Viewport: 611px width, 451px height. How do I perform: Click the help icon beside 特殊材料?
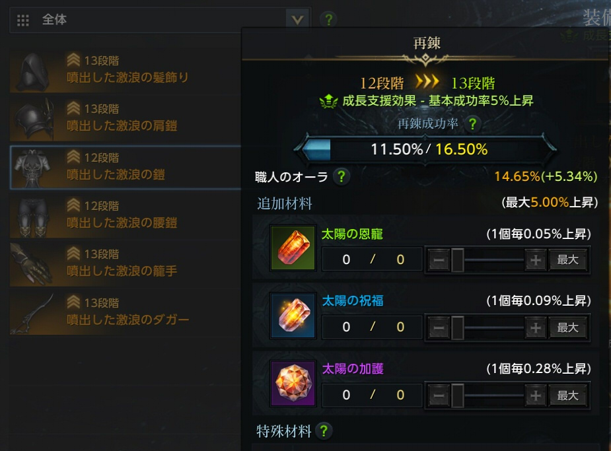point(324,431)
